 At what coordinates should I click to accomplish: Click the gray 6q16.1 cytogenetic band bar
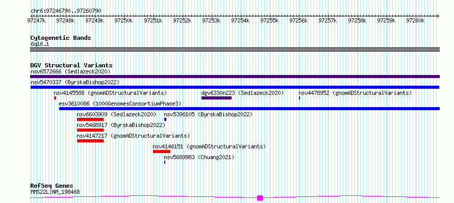point(235,49)
